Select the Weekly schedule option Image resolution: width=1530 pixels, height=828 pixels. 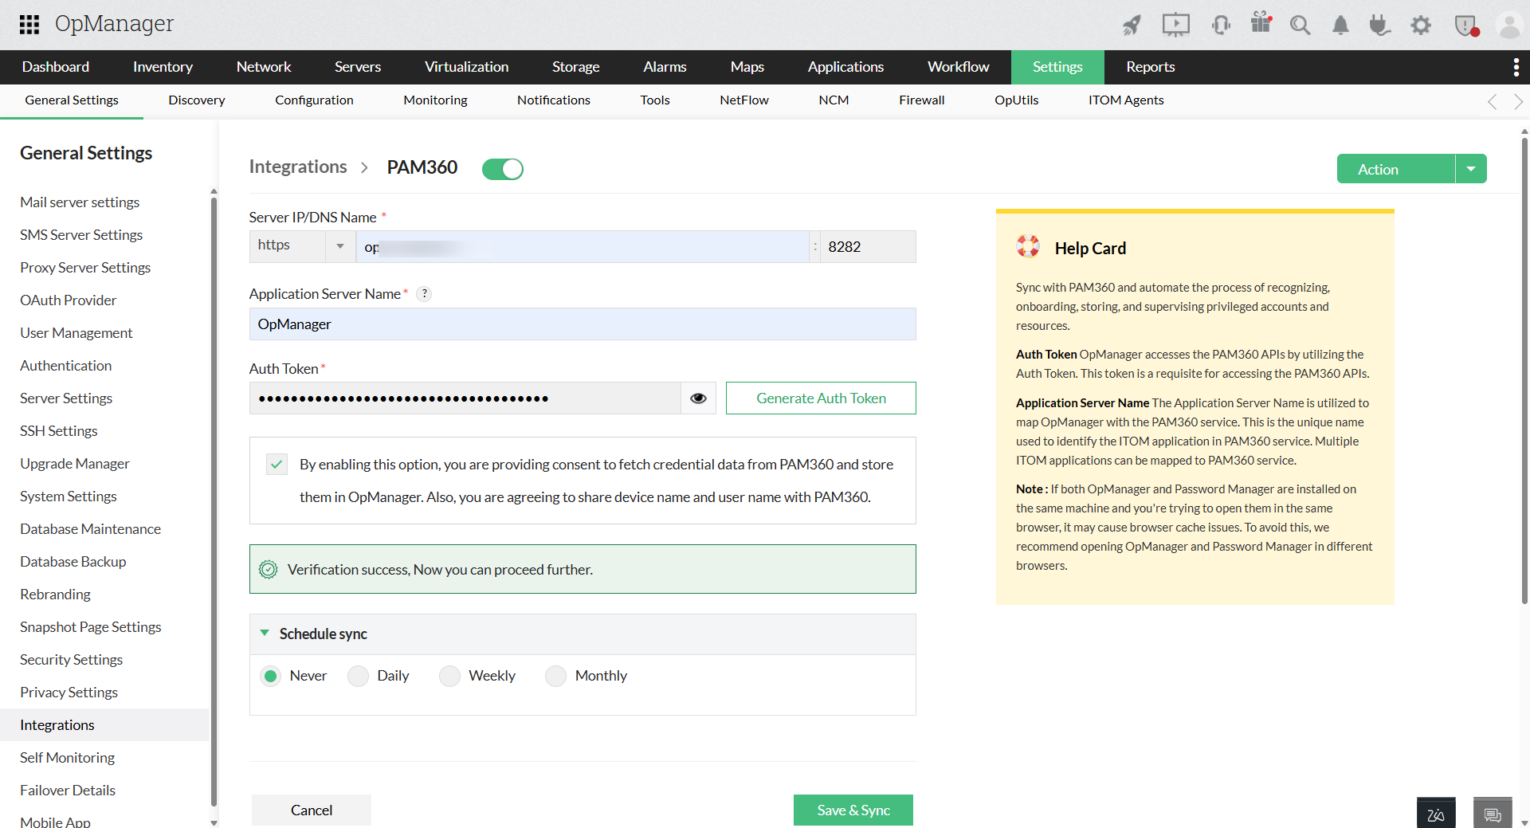(x=450, y=676)
